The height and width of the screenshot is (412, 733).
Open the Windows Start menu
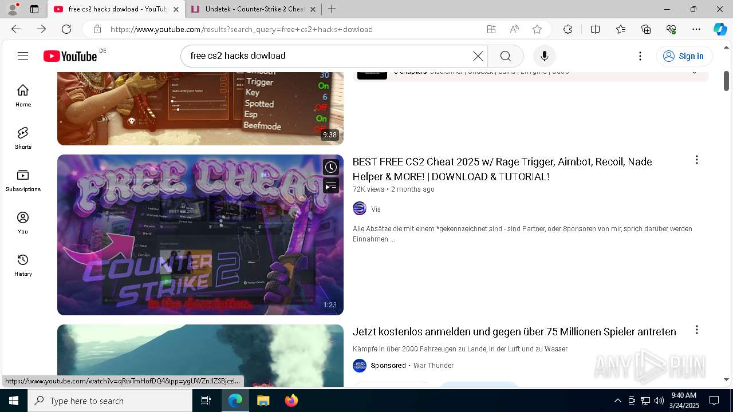coord(14,401)
